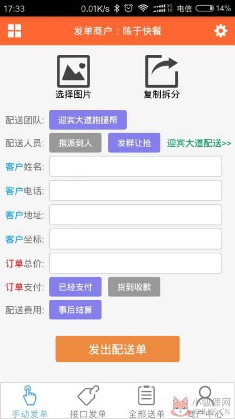
Task: Select the 指派到人 delivery option
Action: (75, 143)
